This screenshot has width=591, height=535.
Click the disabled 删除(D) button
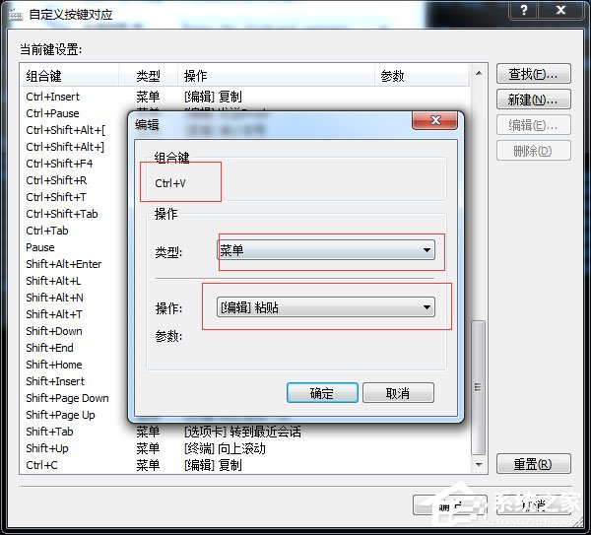pyautogui.click(x=533, y=151)
